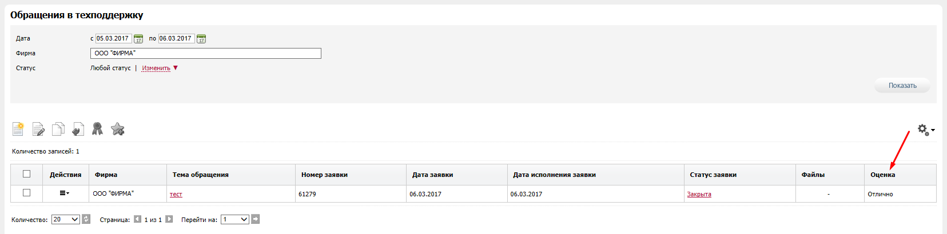Check the box for the ООО "ФИРМА" row
The width and height of the screenshot is (947, 234).
[26, 193]
